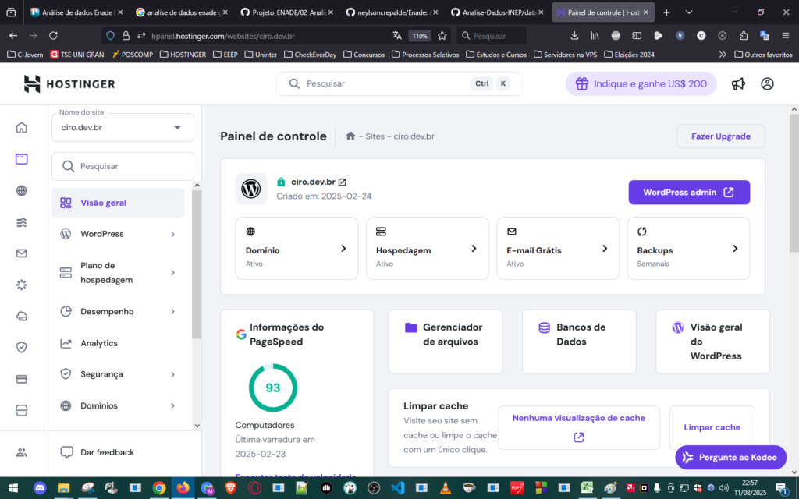Click the Limpar cache button

coord(712,427)
